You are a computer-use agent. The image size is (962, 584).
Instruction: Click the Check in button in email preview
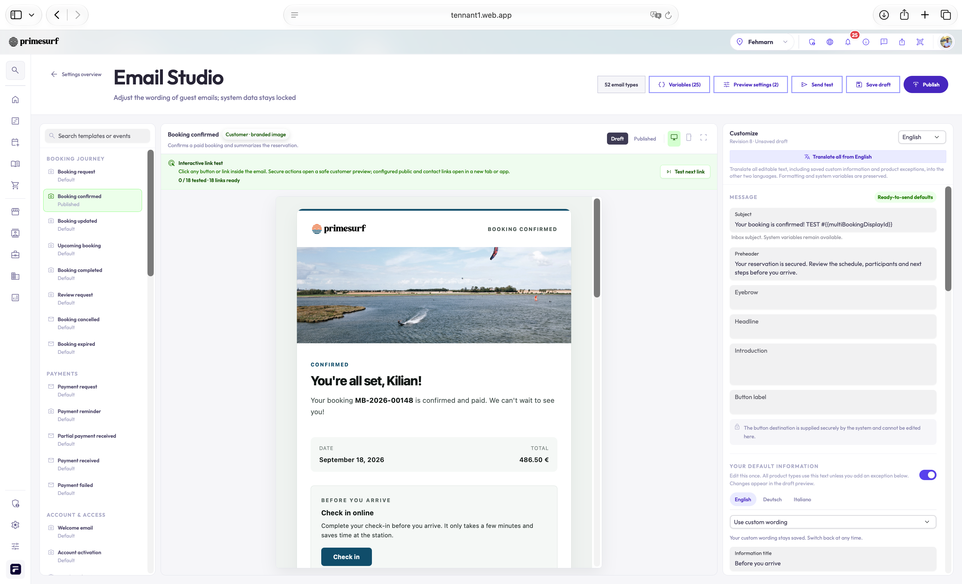point(346,557)
